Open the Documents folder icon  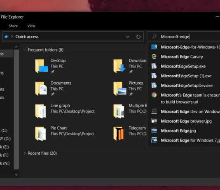tap(41, 88)
